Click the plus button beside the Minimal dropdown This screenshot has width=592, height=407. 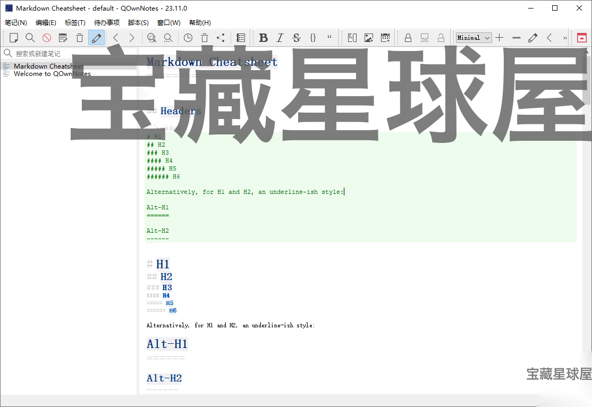tap(500, 38)
